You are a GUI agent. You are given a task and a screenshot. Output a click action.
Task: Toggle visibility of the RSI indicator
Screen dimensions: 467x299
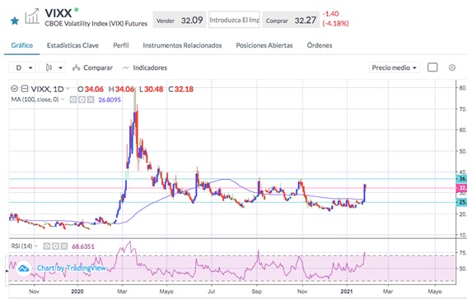point(47,246)
